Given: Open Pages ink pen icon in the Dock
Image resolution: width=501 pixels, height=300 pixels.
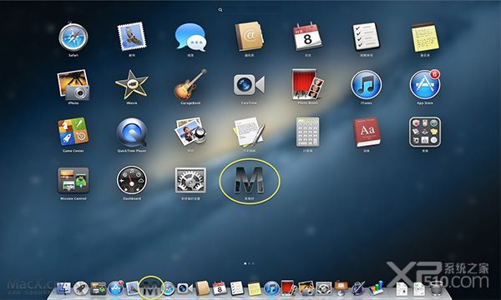Looking at the screenshot, I should [x=358, y=287].
